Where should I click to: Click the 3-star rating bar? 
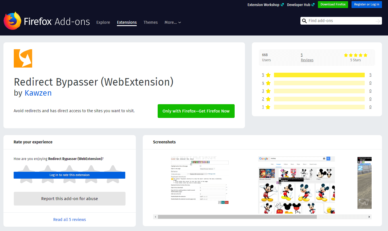319,91
